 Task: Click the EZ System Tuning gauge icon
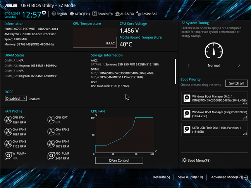coord(214,50)
